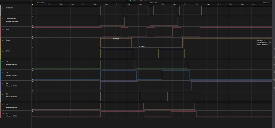This screenshot has width=275, height=128.
Task: Click channel name D6 above Simple Parallel - D4
Action: click(x=7, y=105)
